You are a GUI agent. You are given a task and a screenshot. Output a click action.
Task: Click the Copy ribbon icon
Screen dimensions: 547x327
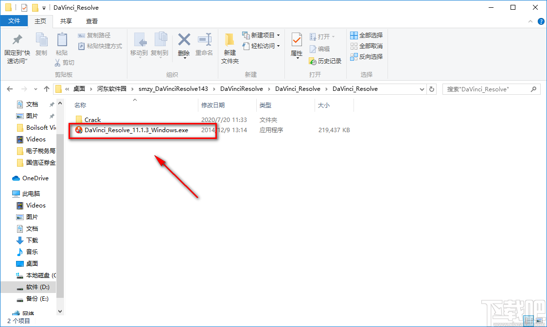(41, 40)
